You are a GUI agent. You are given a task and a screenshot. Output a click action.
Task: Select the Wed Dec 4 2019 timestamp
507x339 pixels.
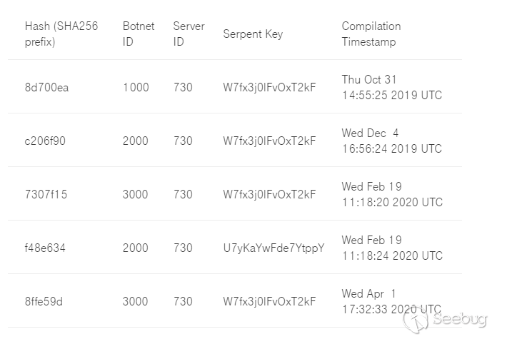pyautogui.click(x=391, y=141)
